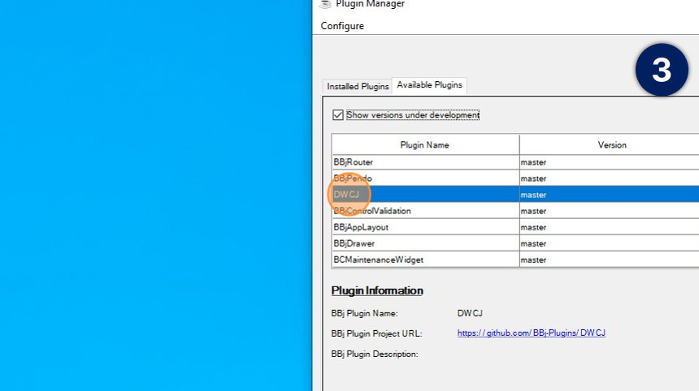Click the master version cell for BBjDrawer

[534, 243]
